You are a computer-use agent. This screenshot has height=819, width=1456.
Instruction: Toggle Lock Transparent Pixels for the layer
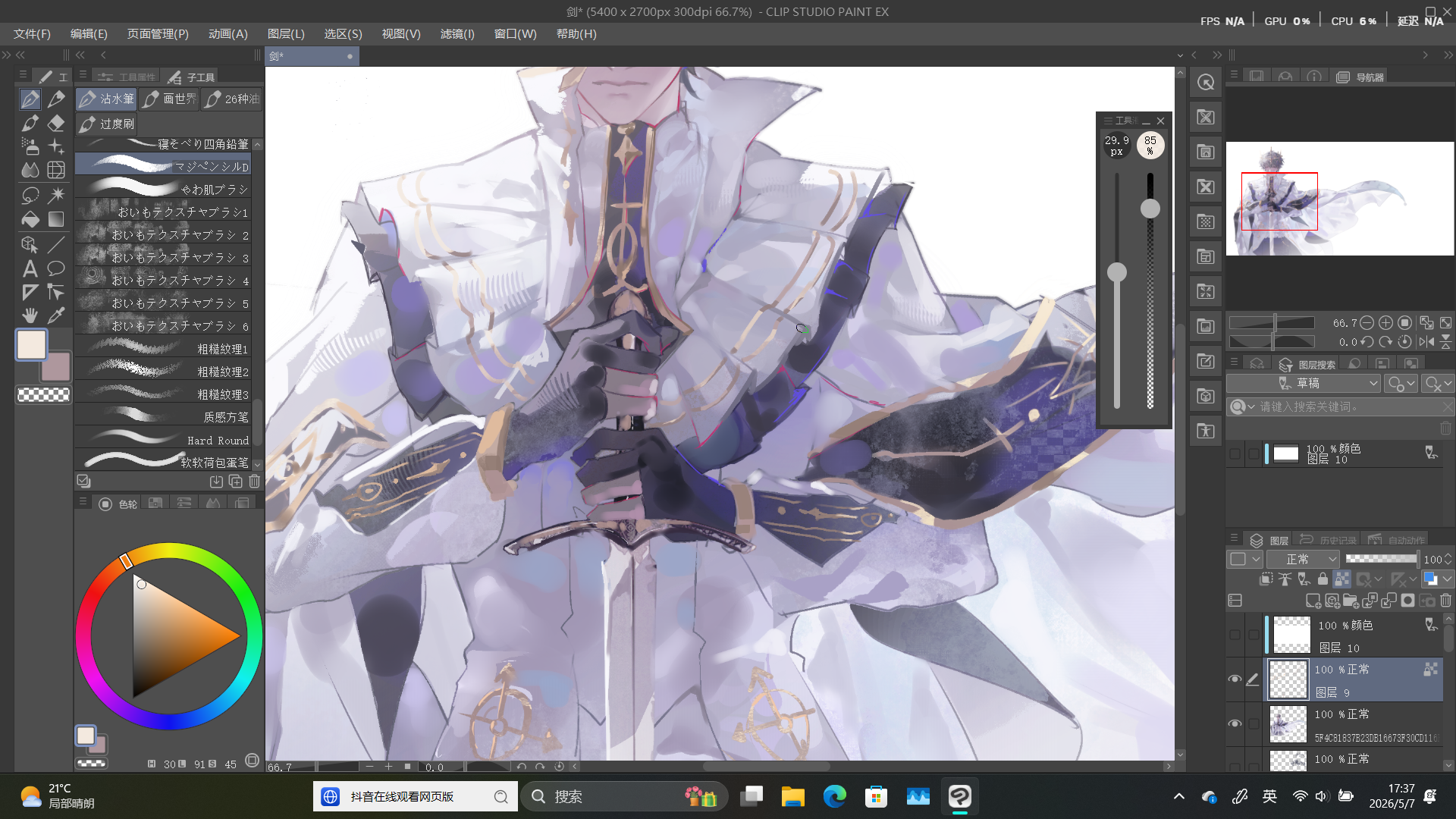[1341, 579]
